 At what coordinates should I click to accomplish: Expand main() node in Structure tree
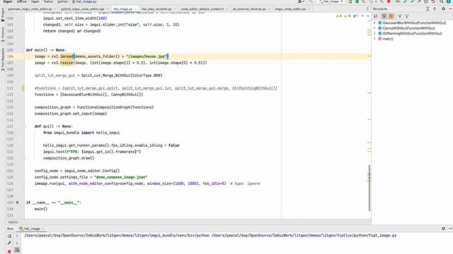click(374, 39)
